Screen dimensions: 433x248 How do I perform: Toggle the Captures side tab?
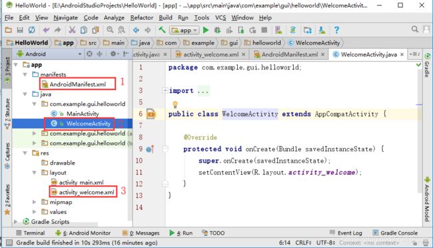point(7,155)
